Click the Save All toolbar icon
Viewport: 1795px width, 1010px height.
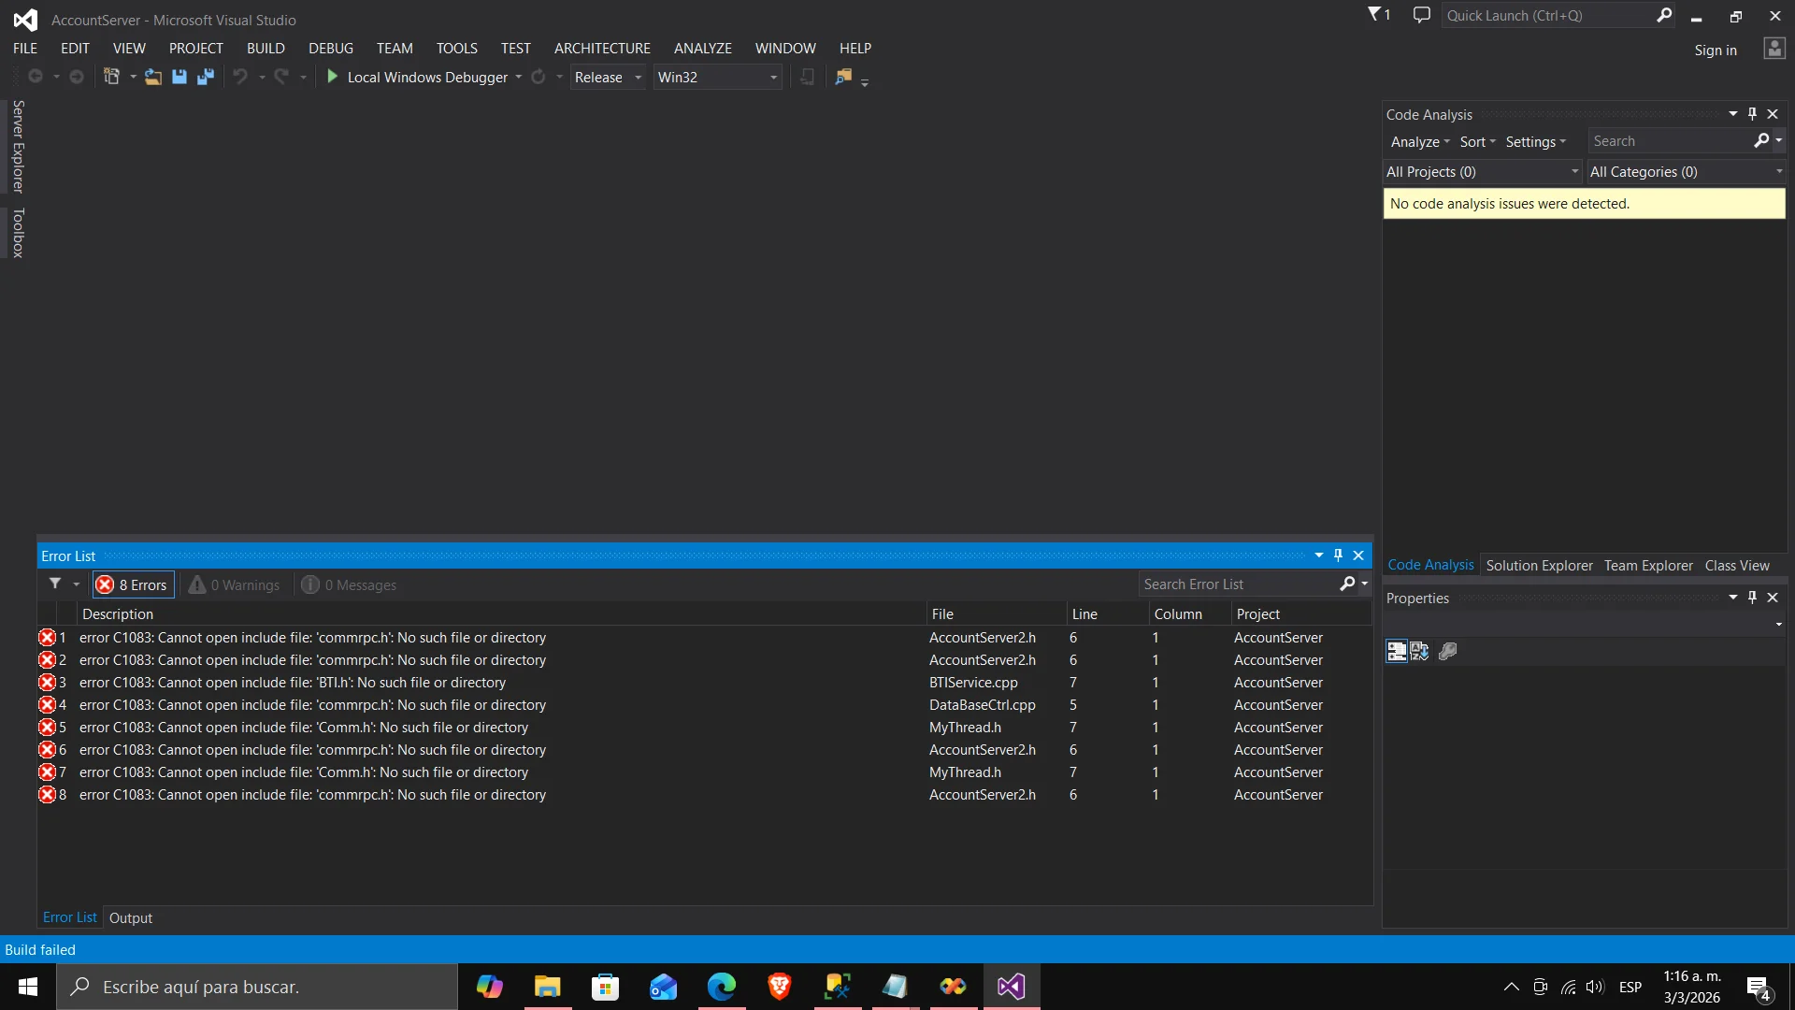[206, 77]
